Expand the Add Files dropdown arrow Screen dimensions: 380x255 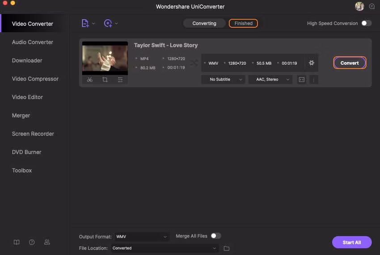point(93,24)
